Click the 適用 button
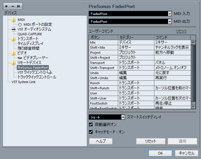201x159 pixels. point(182,141)
